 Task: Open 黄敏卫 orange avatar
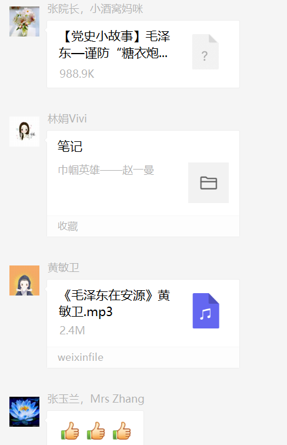tap(24, 280)
